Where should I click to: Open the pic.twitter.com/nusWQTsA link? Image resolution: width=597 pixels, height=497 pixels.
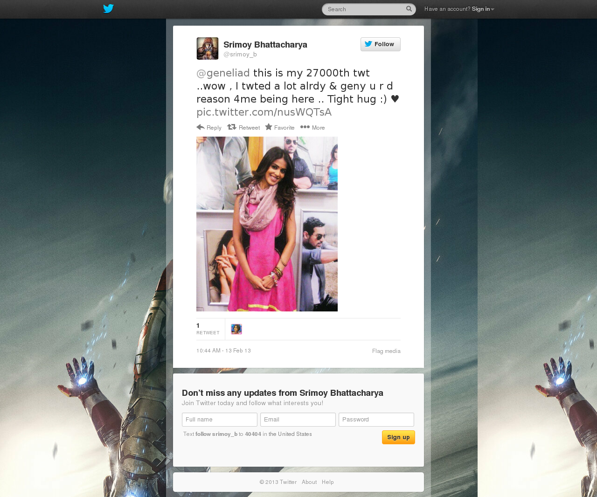pos(264,112)
